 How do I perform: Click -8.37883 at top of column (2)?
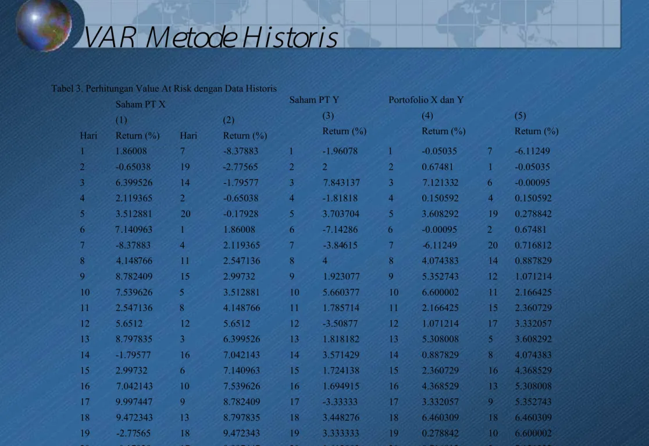241,151
